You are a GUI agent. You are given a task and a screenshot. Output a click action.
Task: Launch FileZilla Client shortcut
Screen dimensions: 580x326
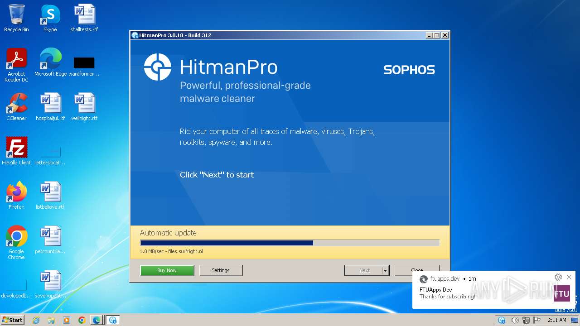(16, 151)
